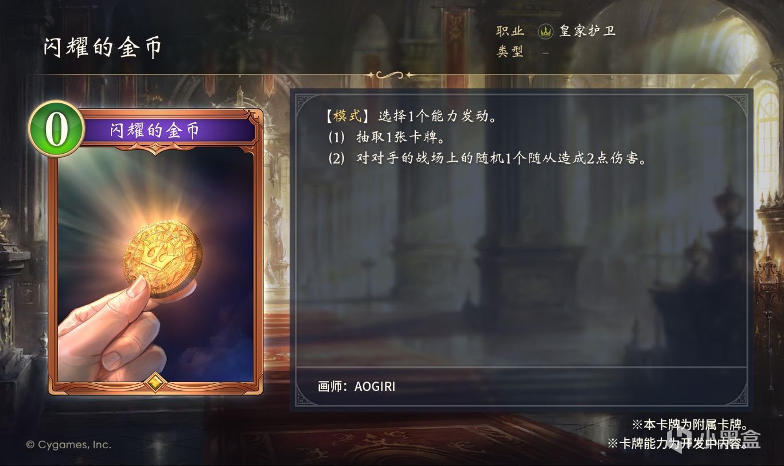Click the yellow 模式 keyword

pyautogui.click(x=348, y=116)
